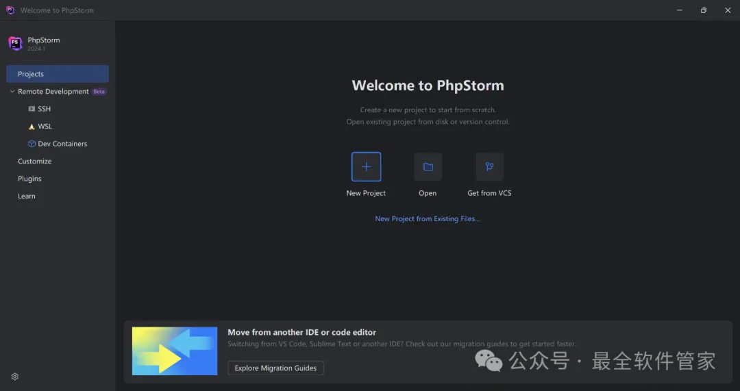Click the Explore Migration Guides button

point(275,368)
